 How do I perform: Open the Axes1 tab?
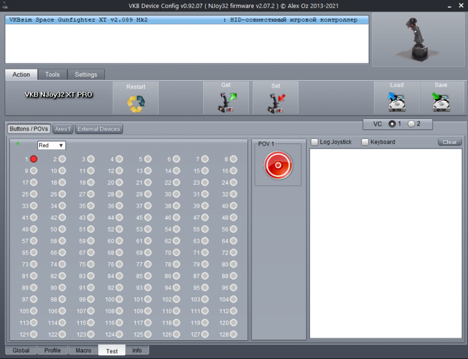[62, 128]
